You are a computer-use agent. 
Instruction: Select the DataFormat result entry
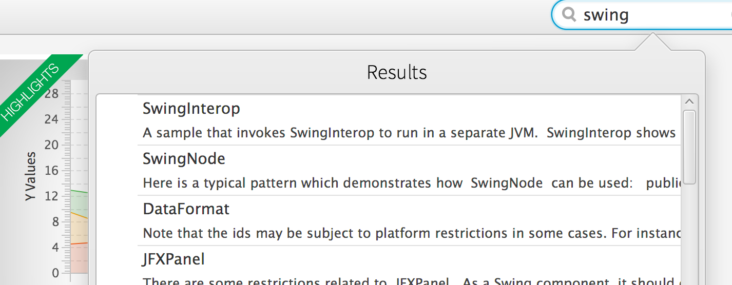[x=186, y=209]
